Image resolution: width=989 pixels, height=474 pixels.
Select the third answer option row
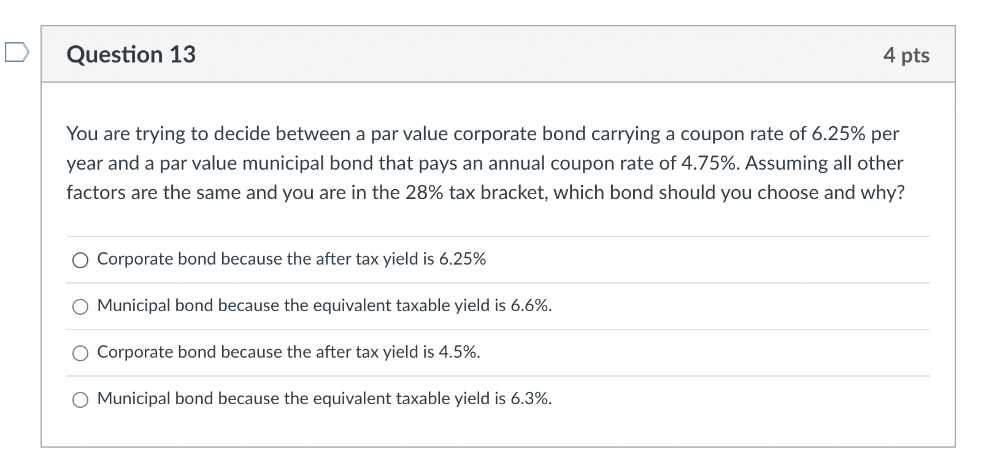288,353
